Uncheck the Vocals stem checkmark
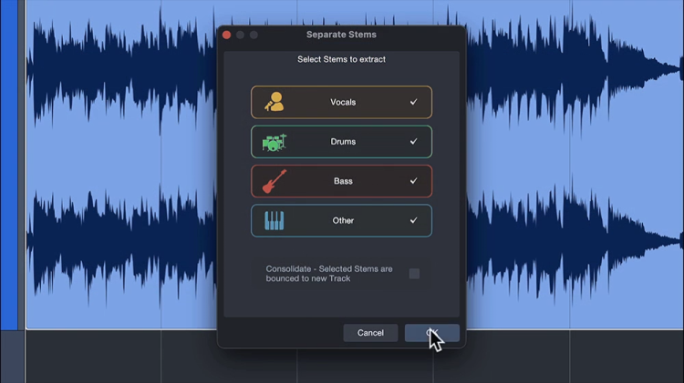The height and width of the screenshot is (383, 684). 413,102
